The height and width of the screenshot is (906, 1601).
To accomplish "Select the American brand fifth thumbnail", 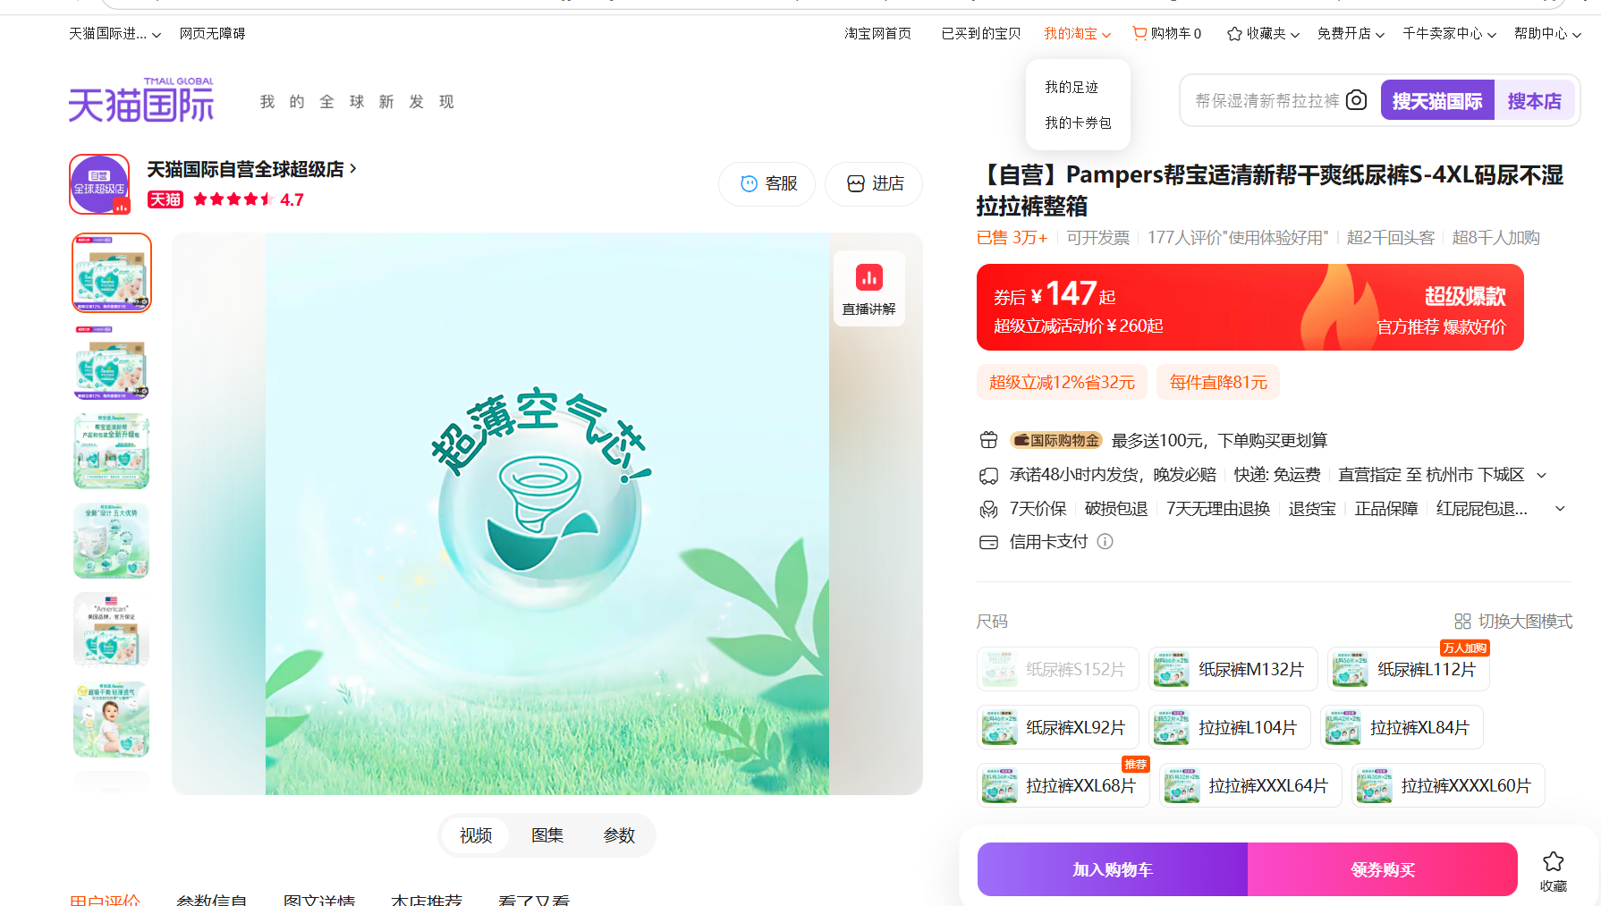I will (x=112, y=631).
